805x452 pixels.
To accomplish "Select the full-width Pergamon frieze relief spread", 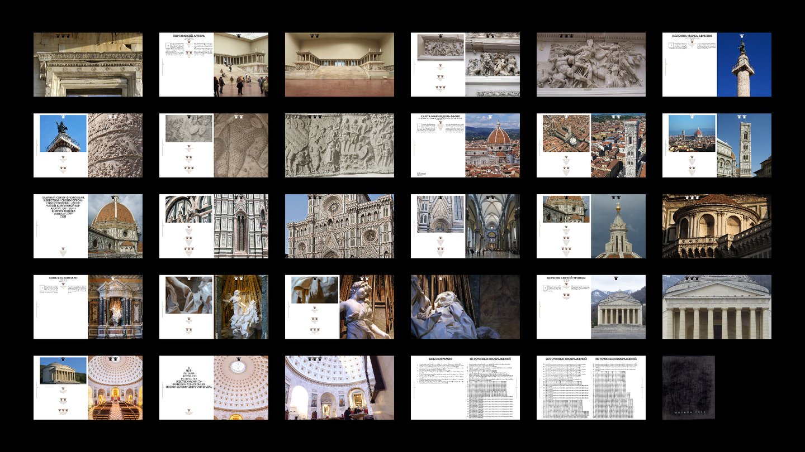I will coord(591,64).
